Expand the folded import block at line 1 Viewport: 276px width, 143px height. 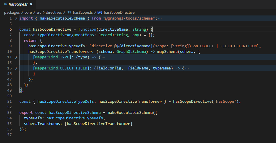point(16,18)
